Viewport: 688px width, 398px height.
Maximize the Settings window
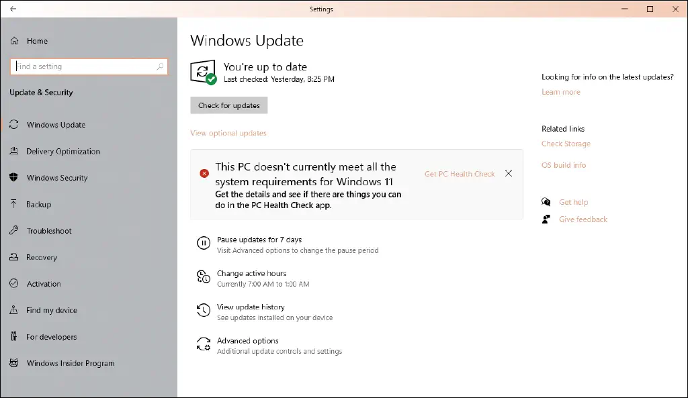coord(650,9)
